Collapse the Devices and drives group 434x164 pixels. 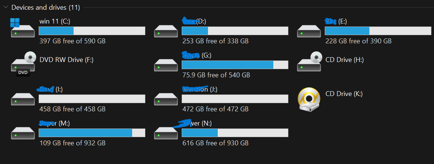pyautogui.click(x=6, y=7)
